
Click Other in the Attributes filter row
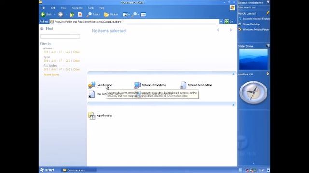[76, 69]
